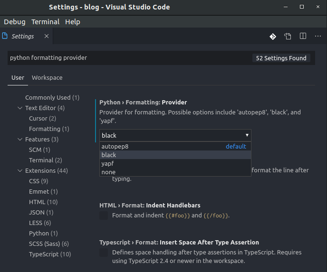Open settings JSON file icon
This screenshot has width=327, height=272.
click(x=288, y=37)
